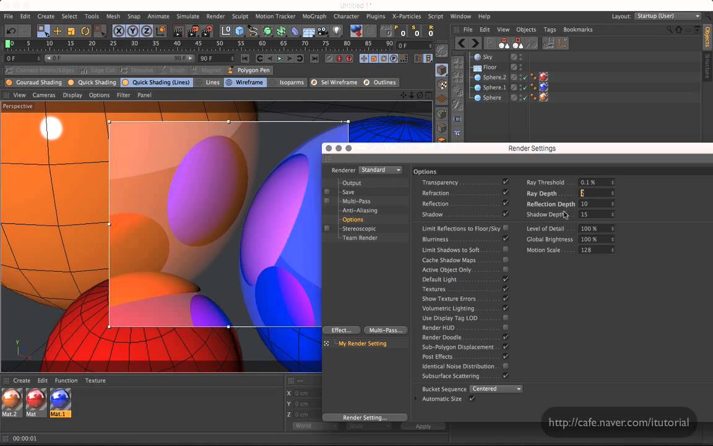Add a Cube primitive object
This screenshot has width=713, height=446.
(240, 31)
